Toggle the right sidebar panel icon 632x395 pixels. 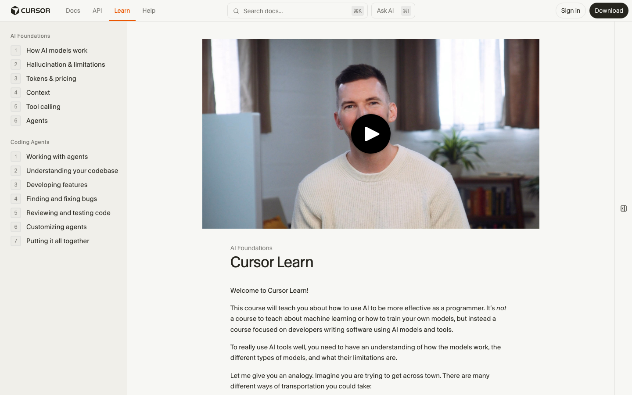click(x=624, y=208)
